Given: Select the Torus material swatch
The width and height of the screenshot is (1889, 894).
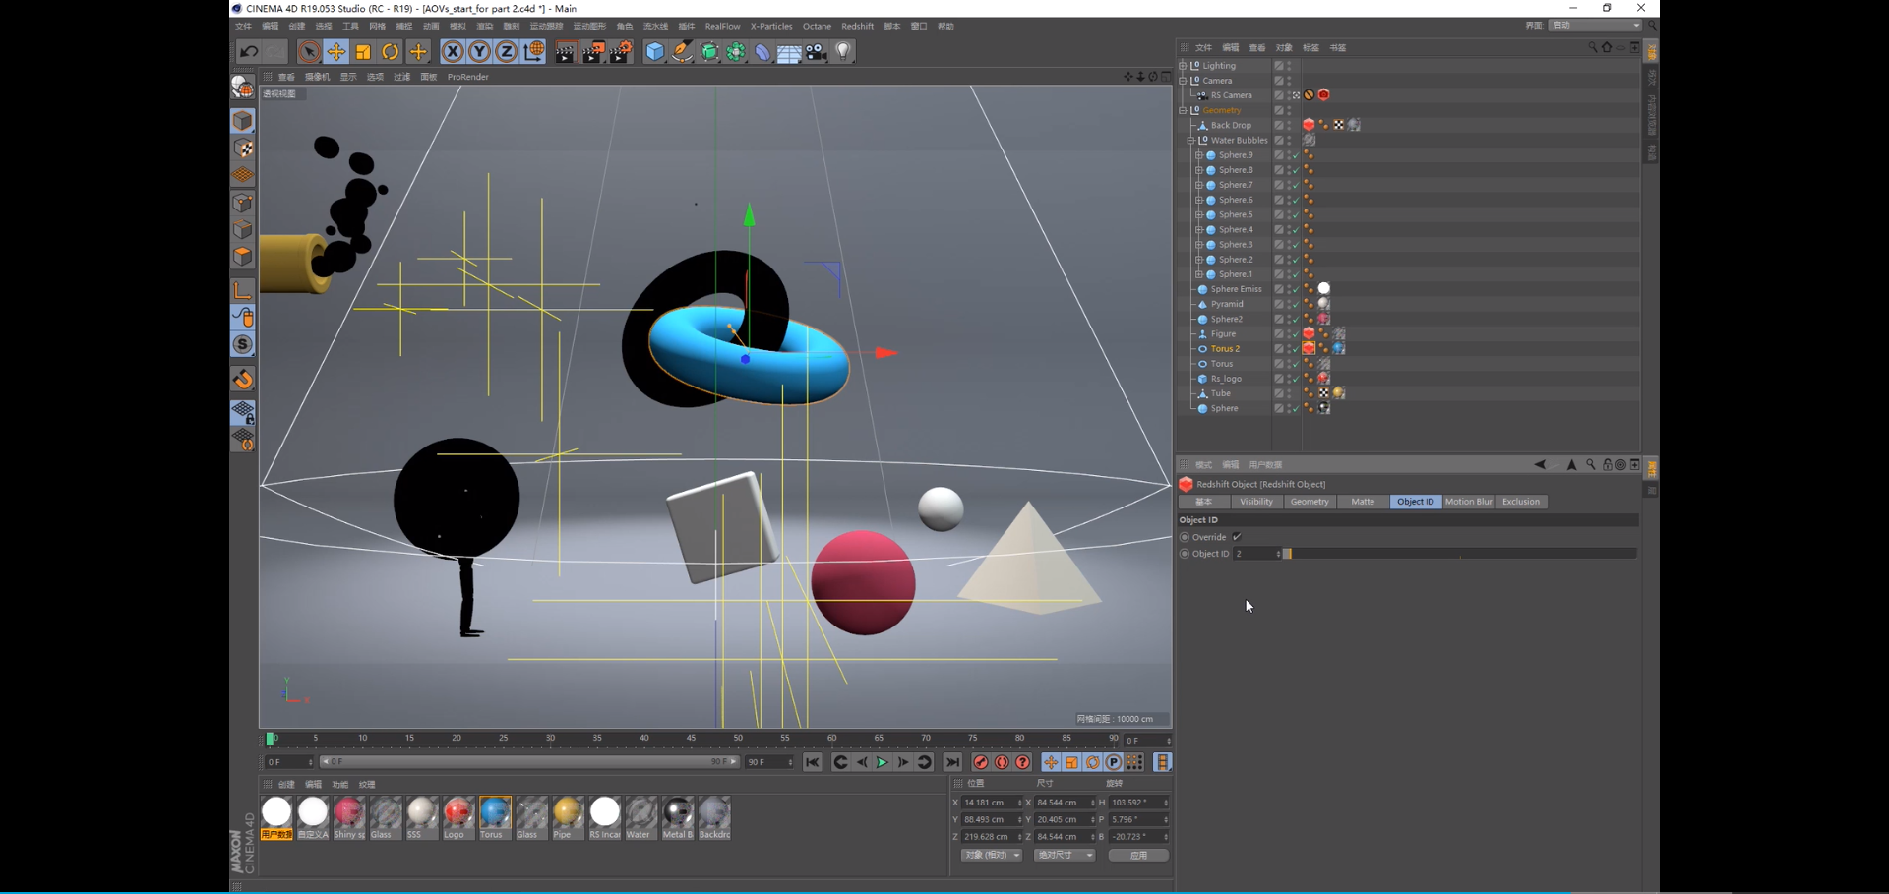Looking at the screenshot, I should (x=495, y=817).
